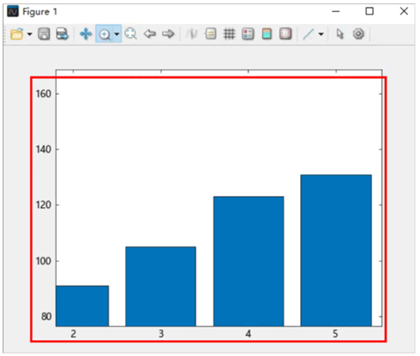Click the data cursor icon

(192, 34)
